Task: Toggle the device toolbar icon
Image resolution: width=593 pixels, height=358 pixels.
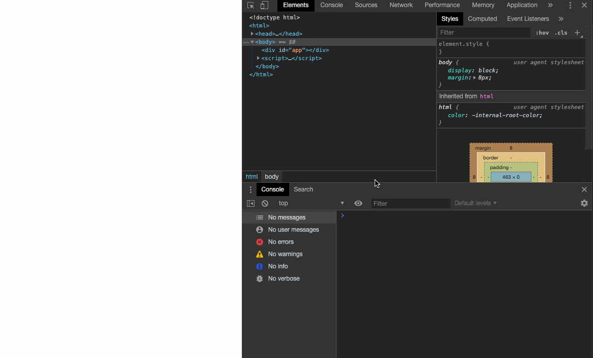Action: point(264,5)
